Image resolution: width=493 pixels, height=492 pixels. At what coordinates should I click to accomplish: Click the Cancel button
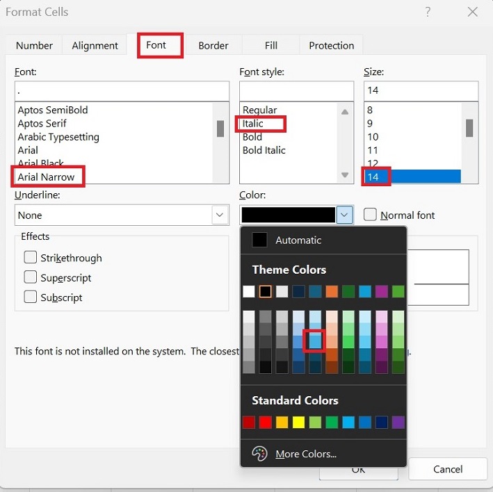[448, 469]
